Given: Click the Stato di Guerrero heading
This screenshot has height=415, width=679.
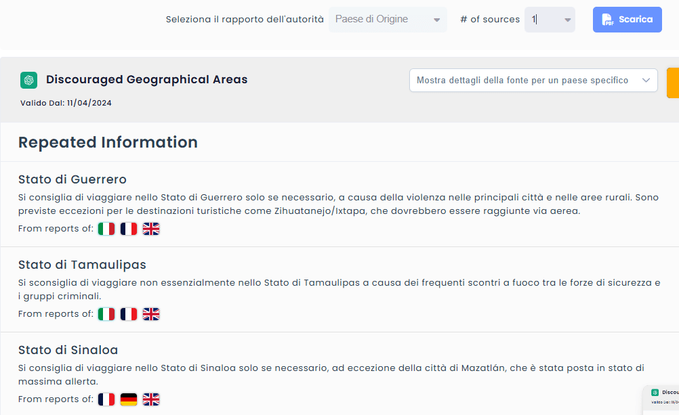Looking at the screenshot, I should pos(73,179).
